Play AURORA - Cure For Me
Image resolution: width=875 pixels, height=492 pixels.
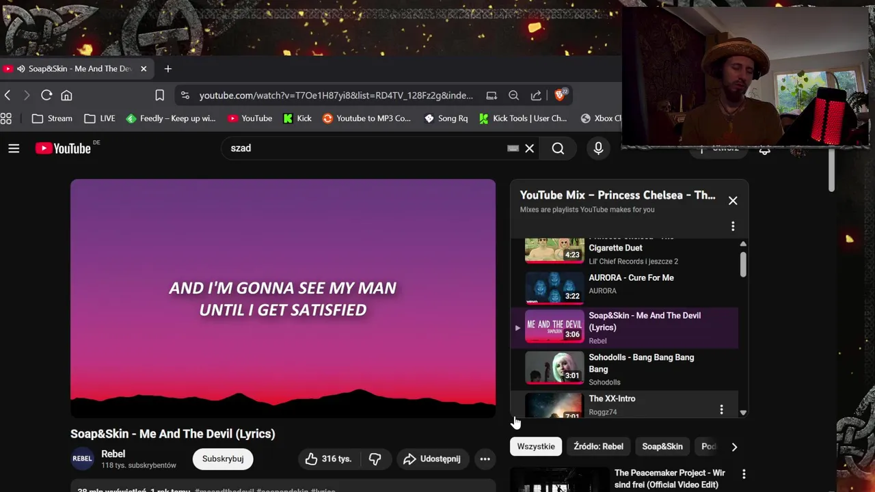pos(631,278)
